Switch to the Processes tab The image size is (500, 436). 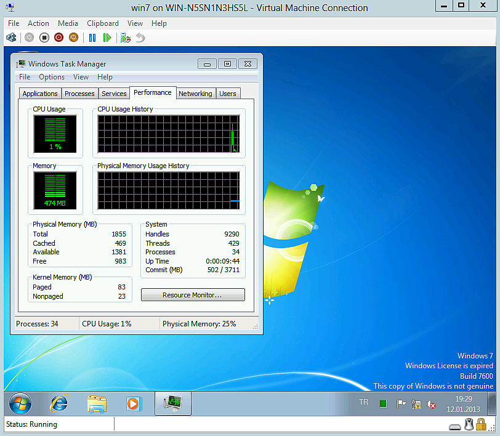tap(79, 93)
